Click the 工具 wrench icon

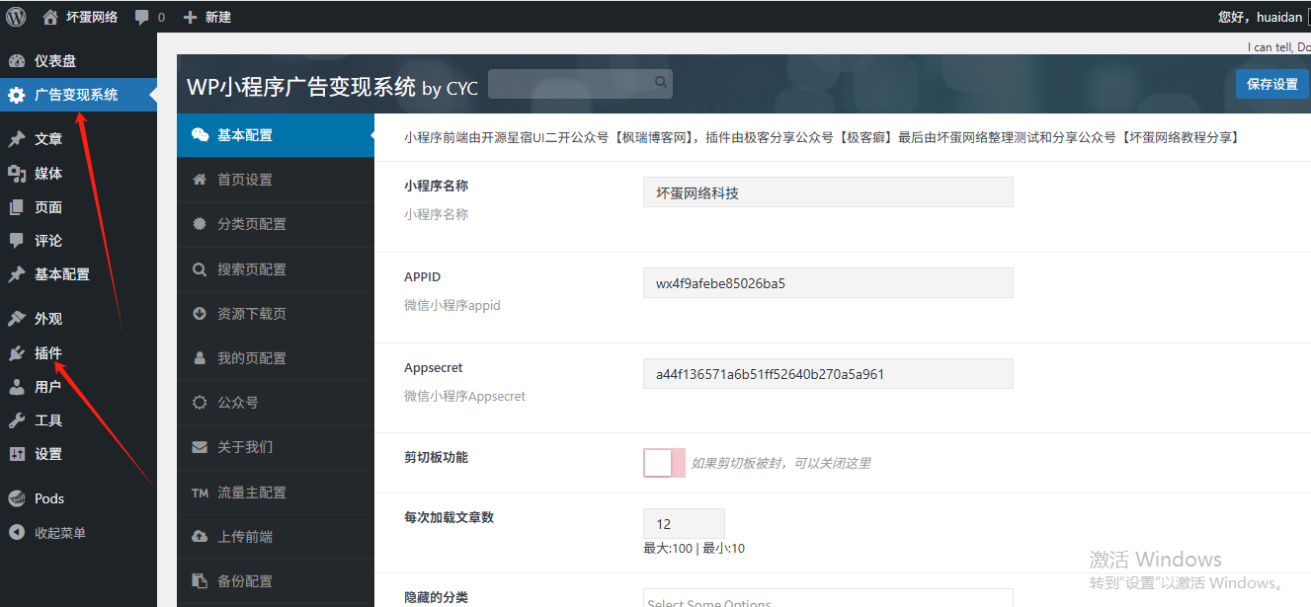(16, 419)
